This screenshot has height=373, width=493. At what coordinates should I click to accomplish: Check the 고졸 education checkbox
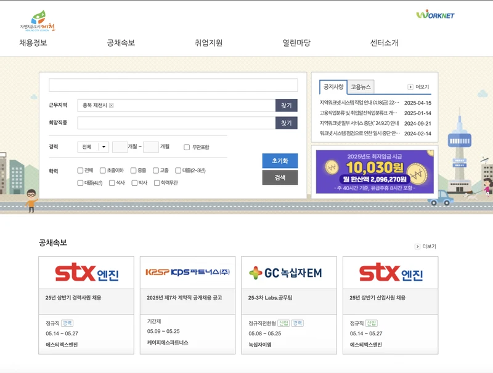(155, 170)
